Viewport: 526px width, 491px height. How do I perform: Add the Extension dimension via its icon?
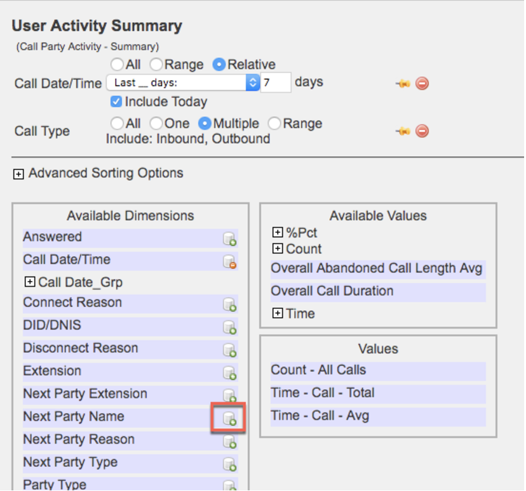coord(229,374)
